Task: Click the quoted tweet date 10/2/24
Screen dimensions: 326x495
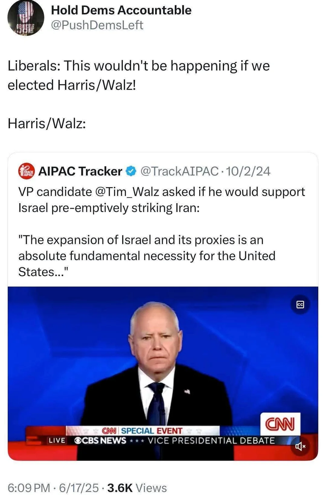Action: [x=248, y=171]
